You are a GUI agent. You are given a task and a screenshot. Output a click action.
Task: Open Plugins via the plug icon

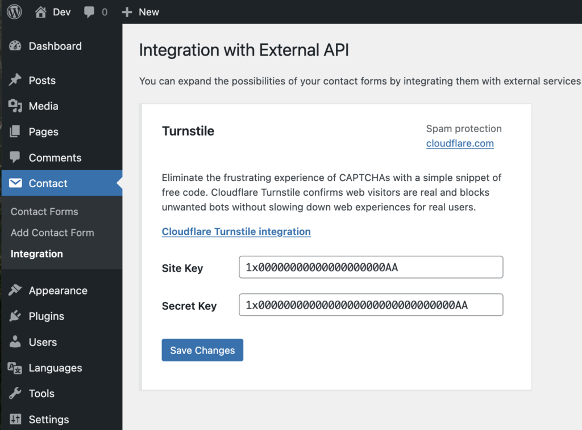tap(15, 316)
